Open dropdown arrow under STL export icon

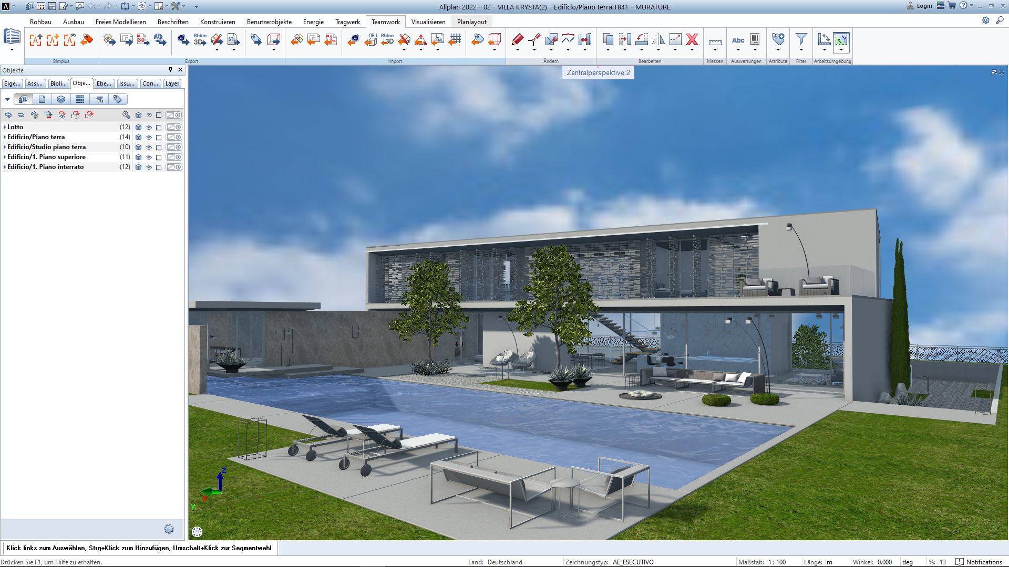pyautogui.click(x=233, y=50)
